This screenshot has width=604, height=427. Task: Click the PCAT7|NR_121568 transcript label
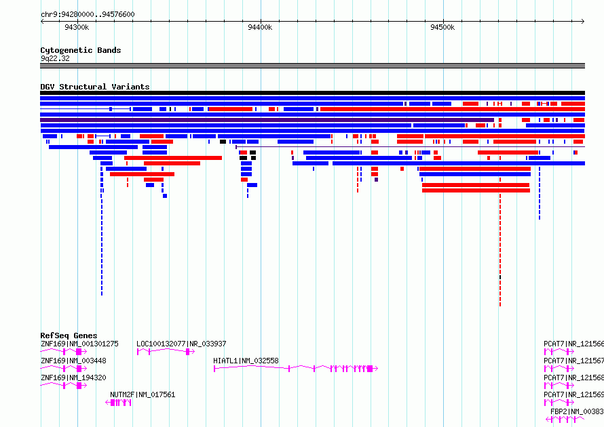point(573,378)
